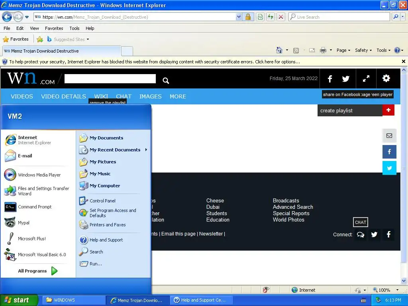
Task: Open recent pages dropdown next to Forward
Action: click(x=27, y=17)
